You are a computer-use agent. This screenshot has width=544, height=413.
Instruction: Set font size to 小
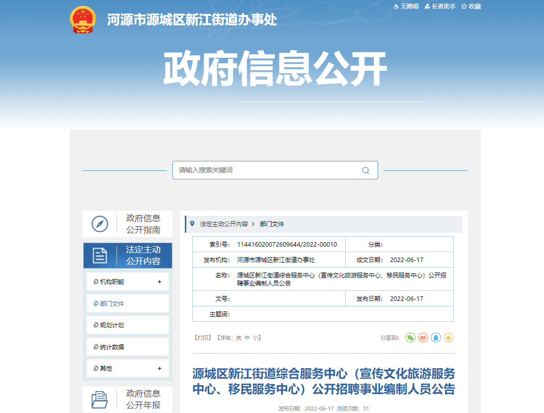pyautogui.click(x=256, y=338)
